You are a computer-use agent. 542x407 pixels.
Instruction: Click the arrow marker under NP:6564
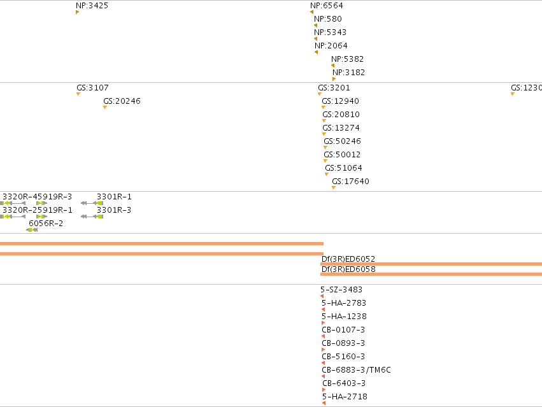tap(312, 12)
